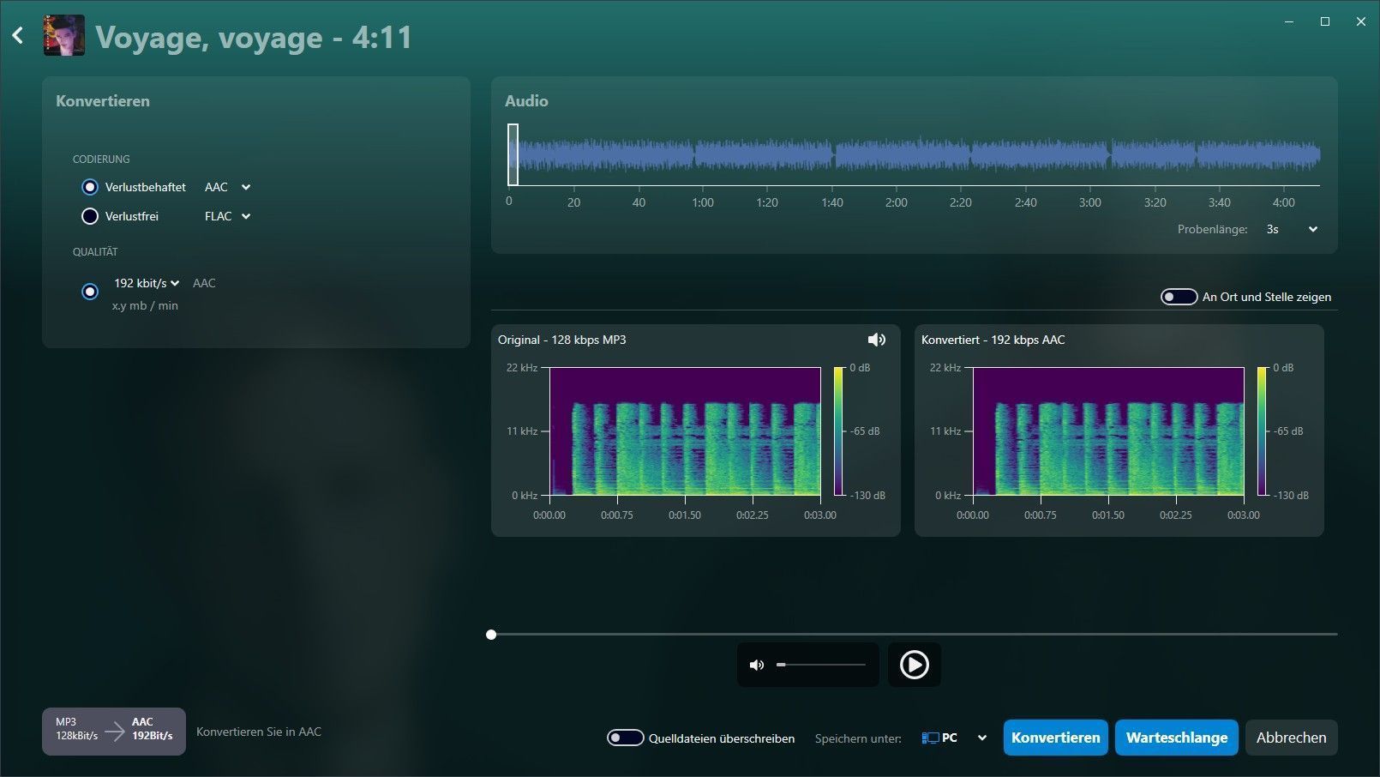Expand the 192 kbit/s bitrate dropdown
Viewport: 1380px width, 777px height.
click(x=147, y=283)
